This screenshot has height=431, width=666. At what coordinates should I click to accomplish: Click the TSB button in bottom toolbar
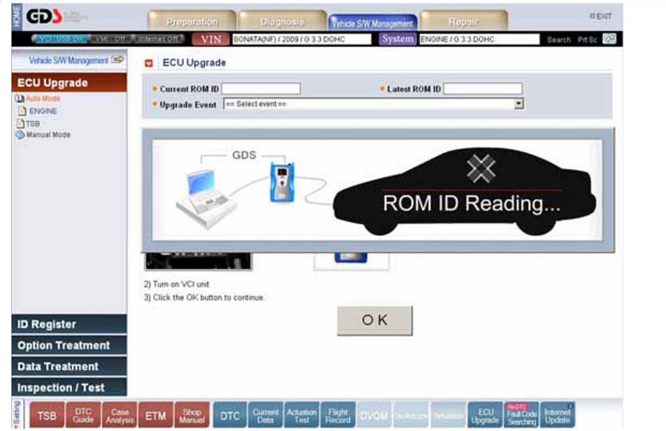point(47,415)
